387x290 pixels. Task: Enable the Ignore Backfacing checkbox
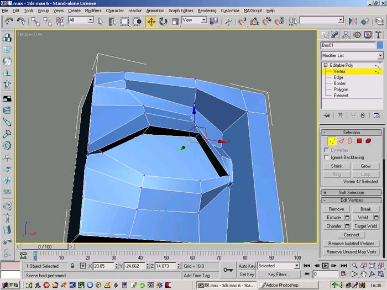(x=327, y=157)
